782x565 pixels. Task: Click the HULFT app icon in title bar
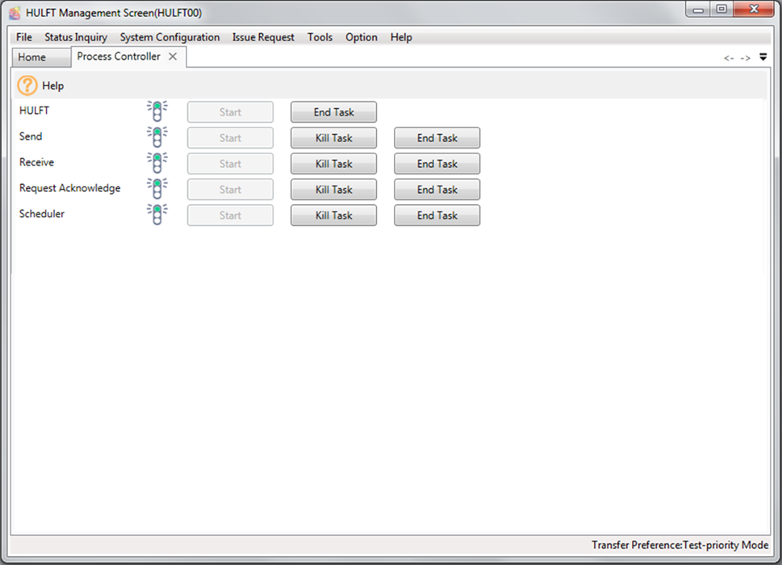click(x=15, y=13)
